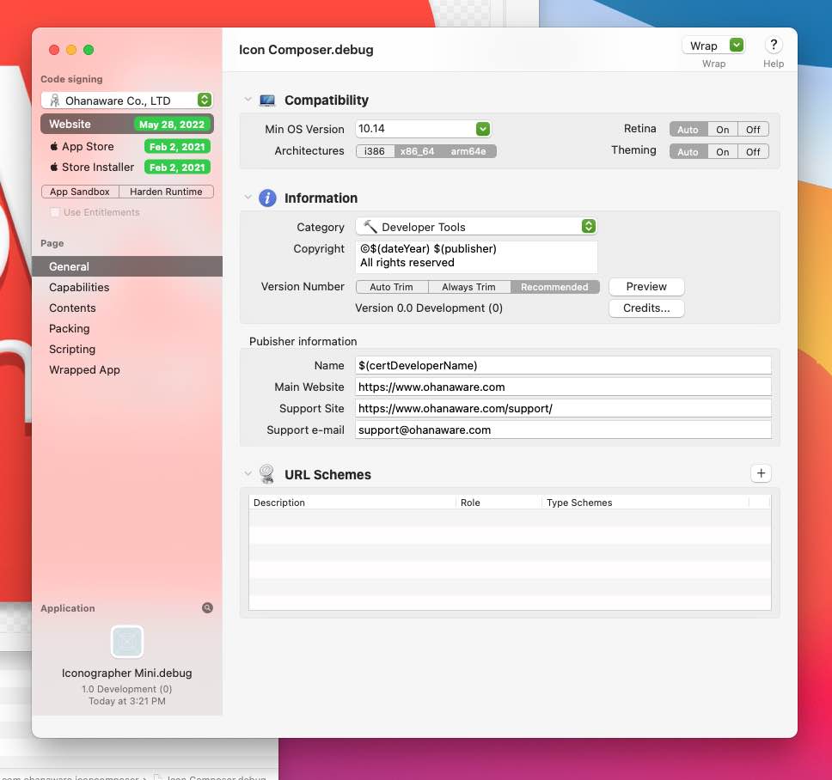Click the publisher Name field
Image resolution: width=832 pixels, height=780 pixels.
(563, 365)
